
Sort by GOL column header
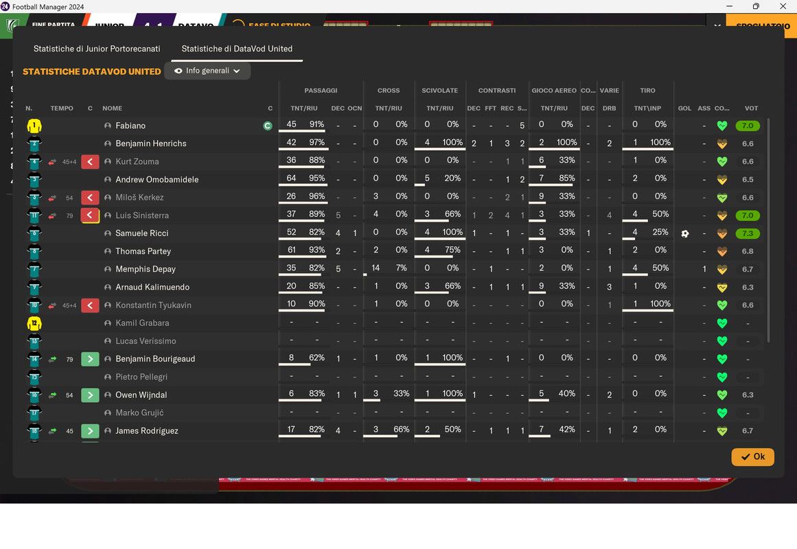(684, 108)
